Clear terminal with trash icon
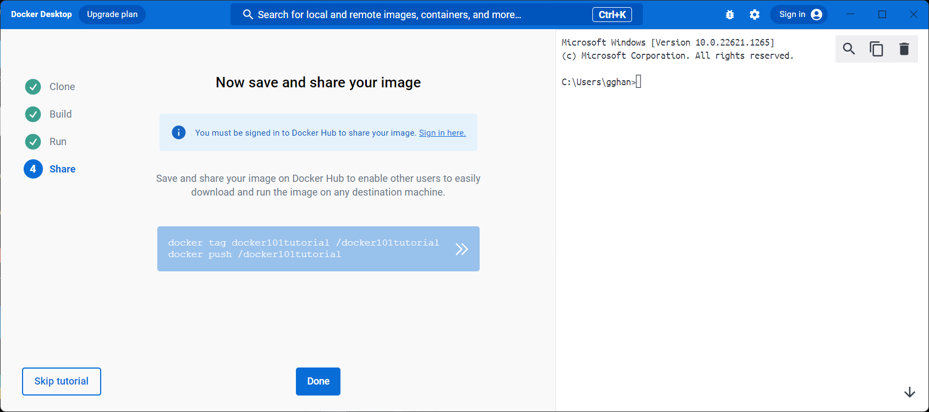Viewport: 929px width, 412px height. [x=904, y=49]
